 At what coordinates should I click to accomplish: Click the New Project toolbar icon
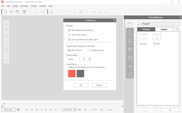[5, 12]
